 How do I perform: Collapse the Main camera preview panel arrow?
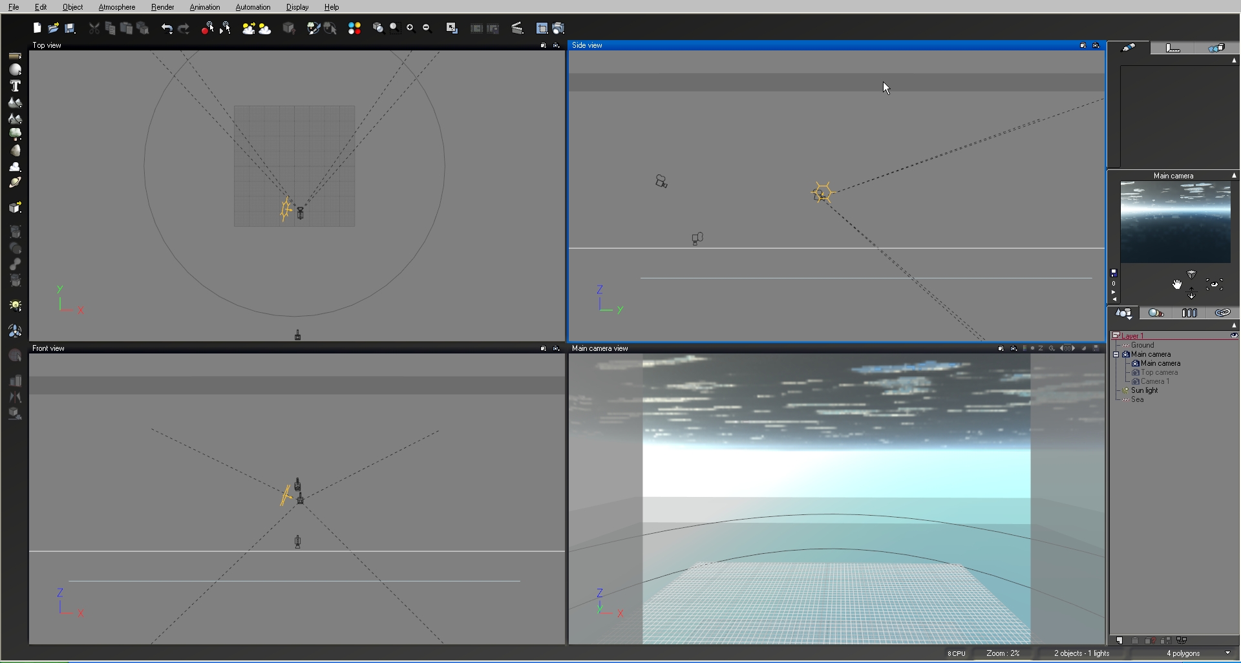tap(1234, 176)
